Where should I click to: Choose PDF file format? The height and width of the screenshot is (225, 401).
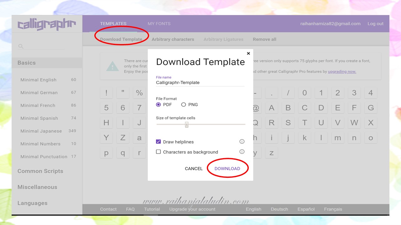159,105
